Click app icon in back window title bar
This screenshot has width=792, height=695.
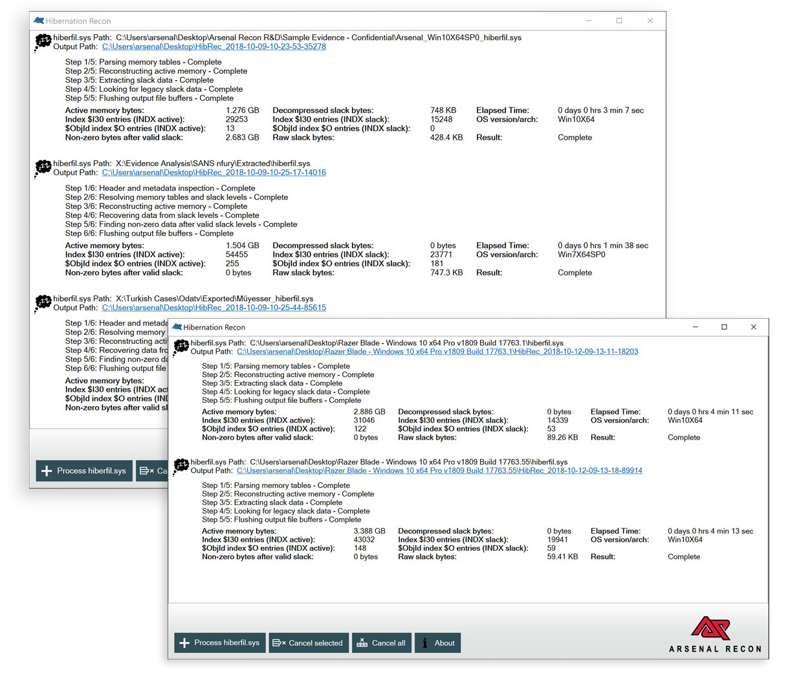(39, 21)
